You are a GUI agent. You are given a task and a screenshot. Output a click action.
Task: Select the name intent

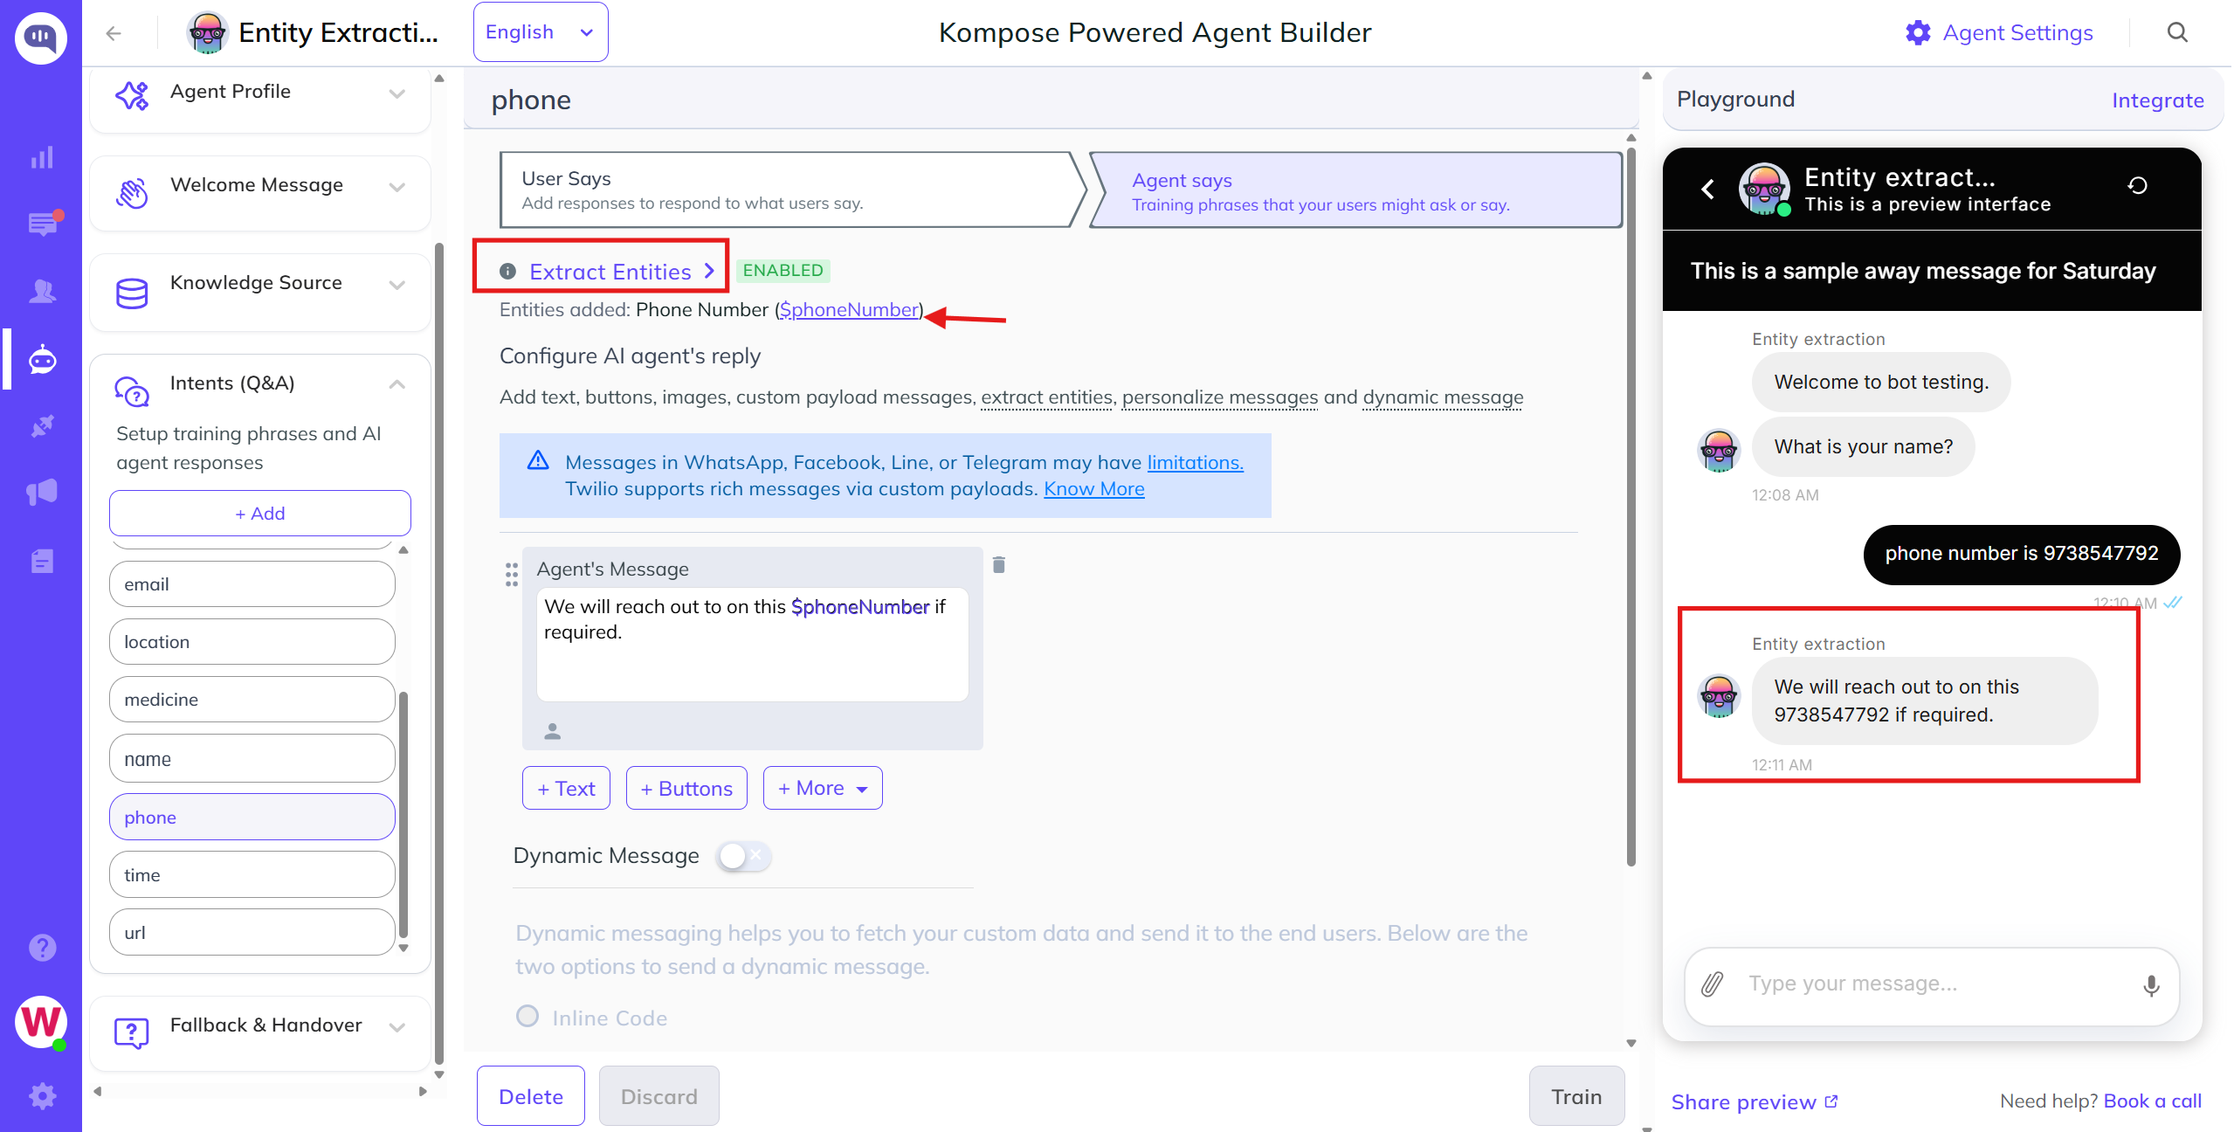(252, 759)
